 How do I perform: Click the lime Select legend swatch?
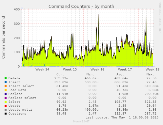pos(6,102)
